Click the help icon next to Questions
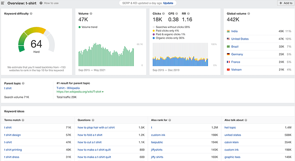The width and height of the screenshot is (295, 161). click(x=93, y=120)
